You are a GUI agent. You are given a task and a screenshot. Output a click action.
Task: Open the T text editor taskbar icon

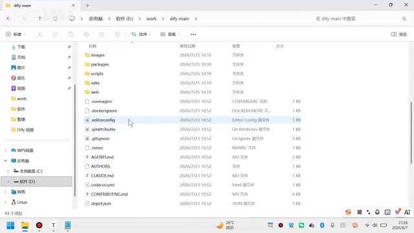[x=53, y=225]
